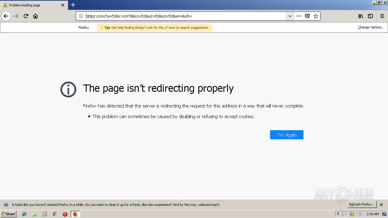This screenshot has height=218, width=388.
Task: Open Windows Media Player from taskbar
Action: click(x=45, y=214)
